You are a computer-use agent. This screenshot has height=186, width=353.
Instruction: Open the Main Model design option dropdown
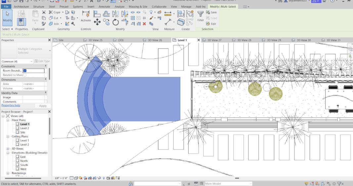pyautogui.click(x=228, y=184)
